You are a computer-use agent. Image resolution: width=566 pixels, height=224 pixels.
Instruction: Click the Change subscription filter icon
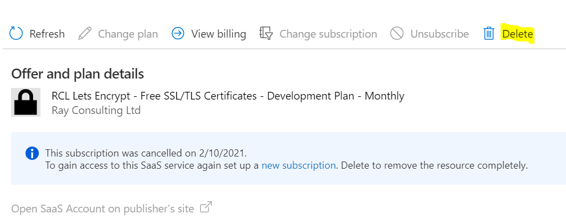[x=266, y=33]
